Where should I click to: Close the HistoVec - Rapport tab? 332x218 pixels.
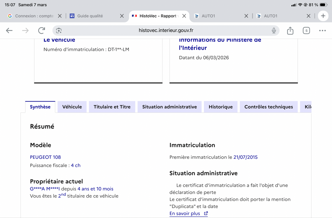[184, 16]
